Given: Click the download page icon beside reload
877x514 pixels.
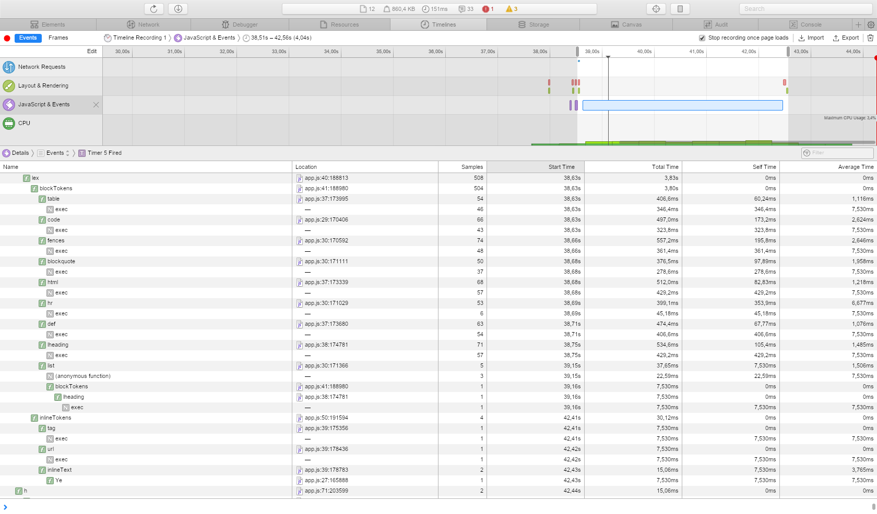Looking at the screenshot, I should (x=177, y=8).
